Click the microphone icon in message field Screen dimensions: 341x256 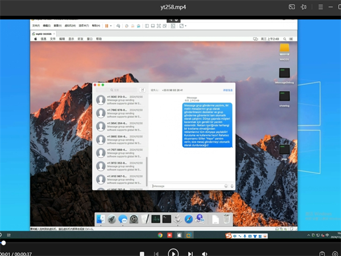(232, 185)
